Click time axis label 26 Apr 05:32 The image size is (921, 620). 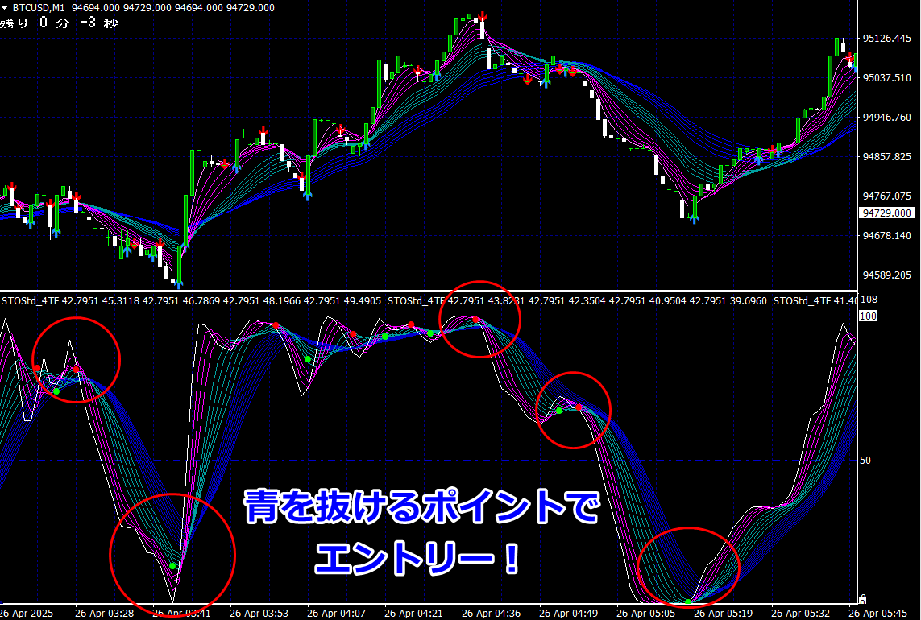click(801, 613)
